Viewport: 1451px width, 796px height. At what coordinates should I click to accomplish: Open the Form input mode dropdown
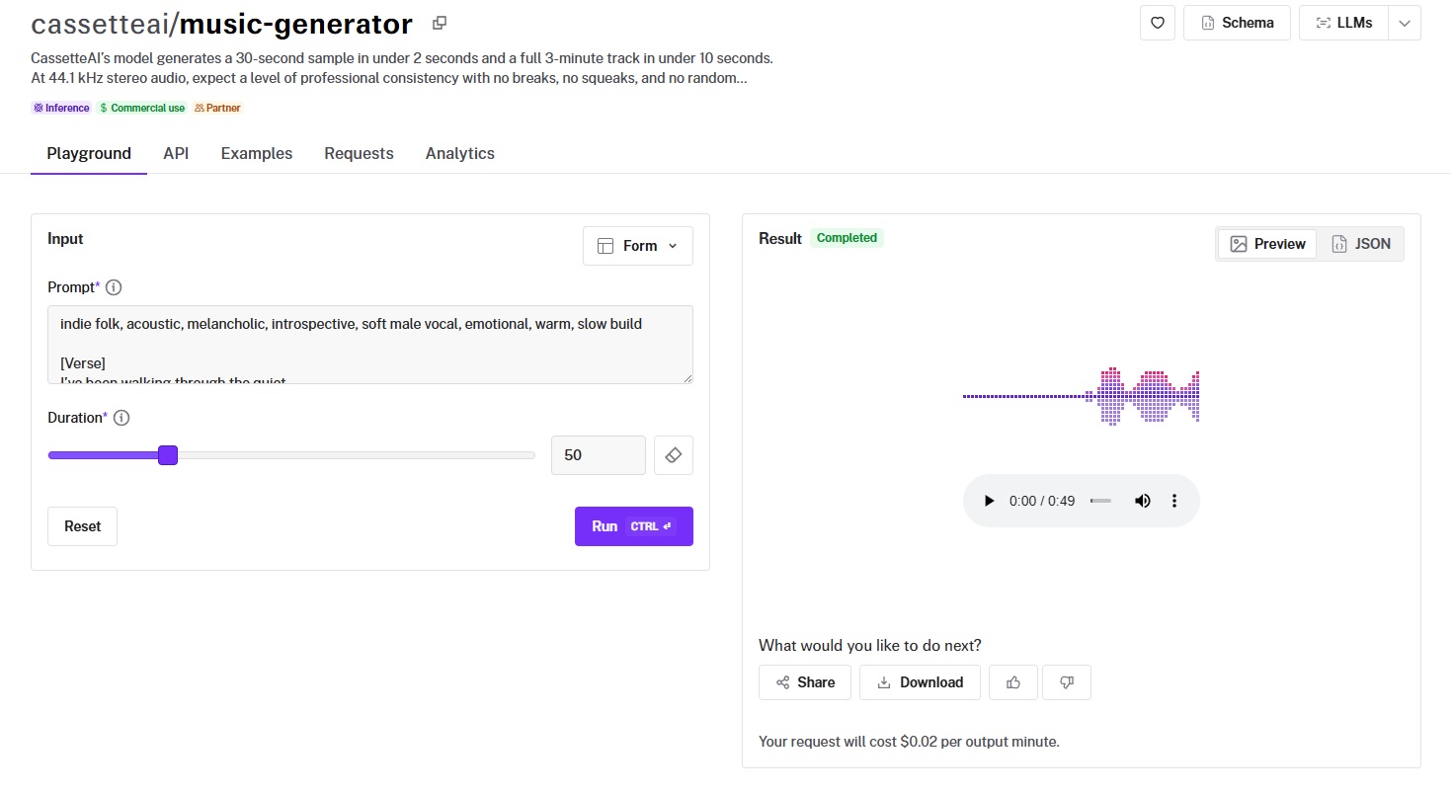[x=638, y=246]
